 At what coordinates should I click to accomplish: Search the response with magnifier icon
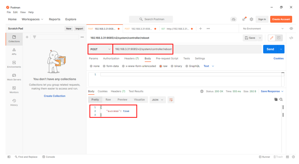coord(281,100)
